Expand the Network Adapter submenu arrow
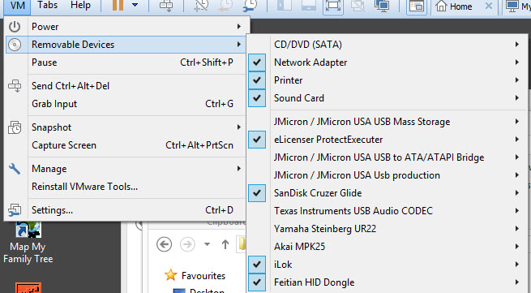 pyautogui.click(x=516, y=62)
